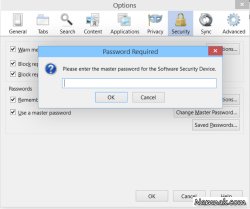250x209 pixels.
Task: Open Change Master Password dialog
Action: tap(206, 112)
